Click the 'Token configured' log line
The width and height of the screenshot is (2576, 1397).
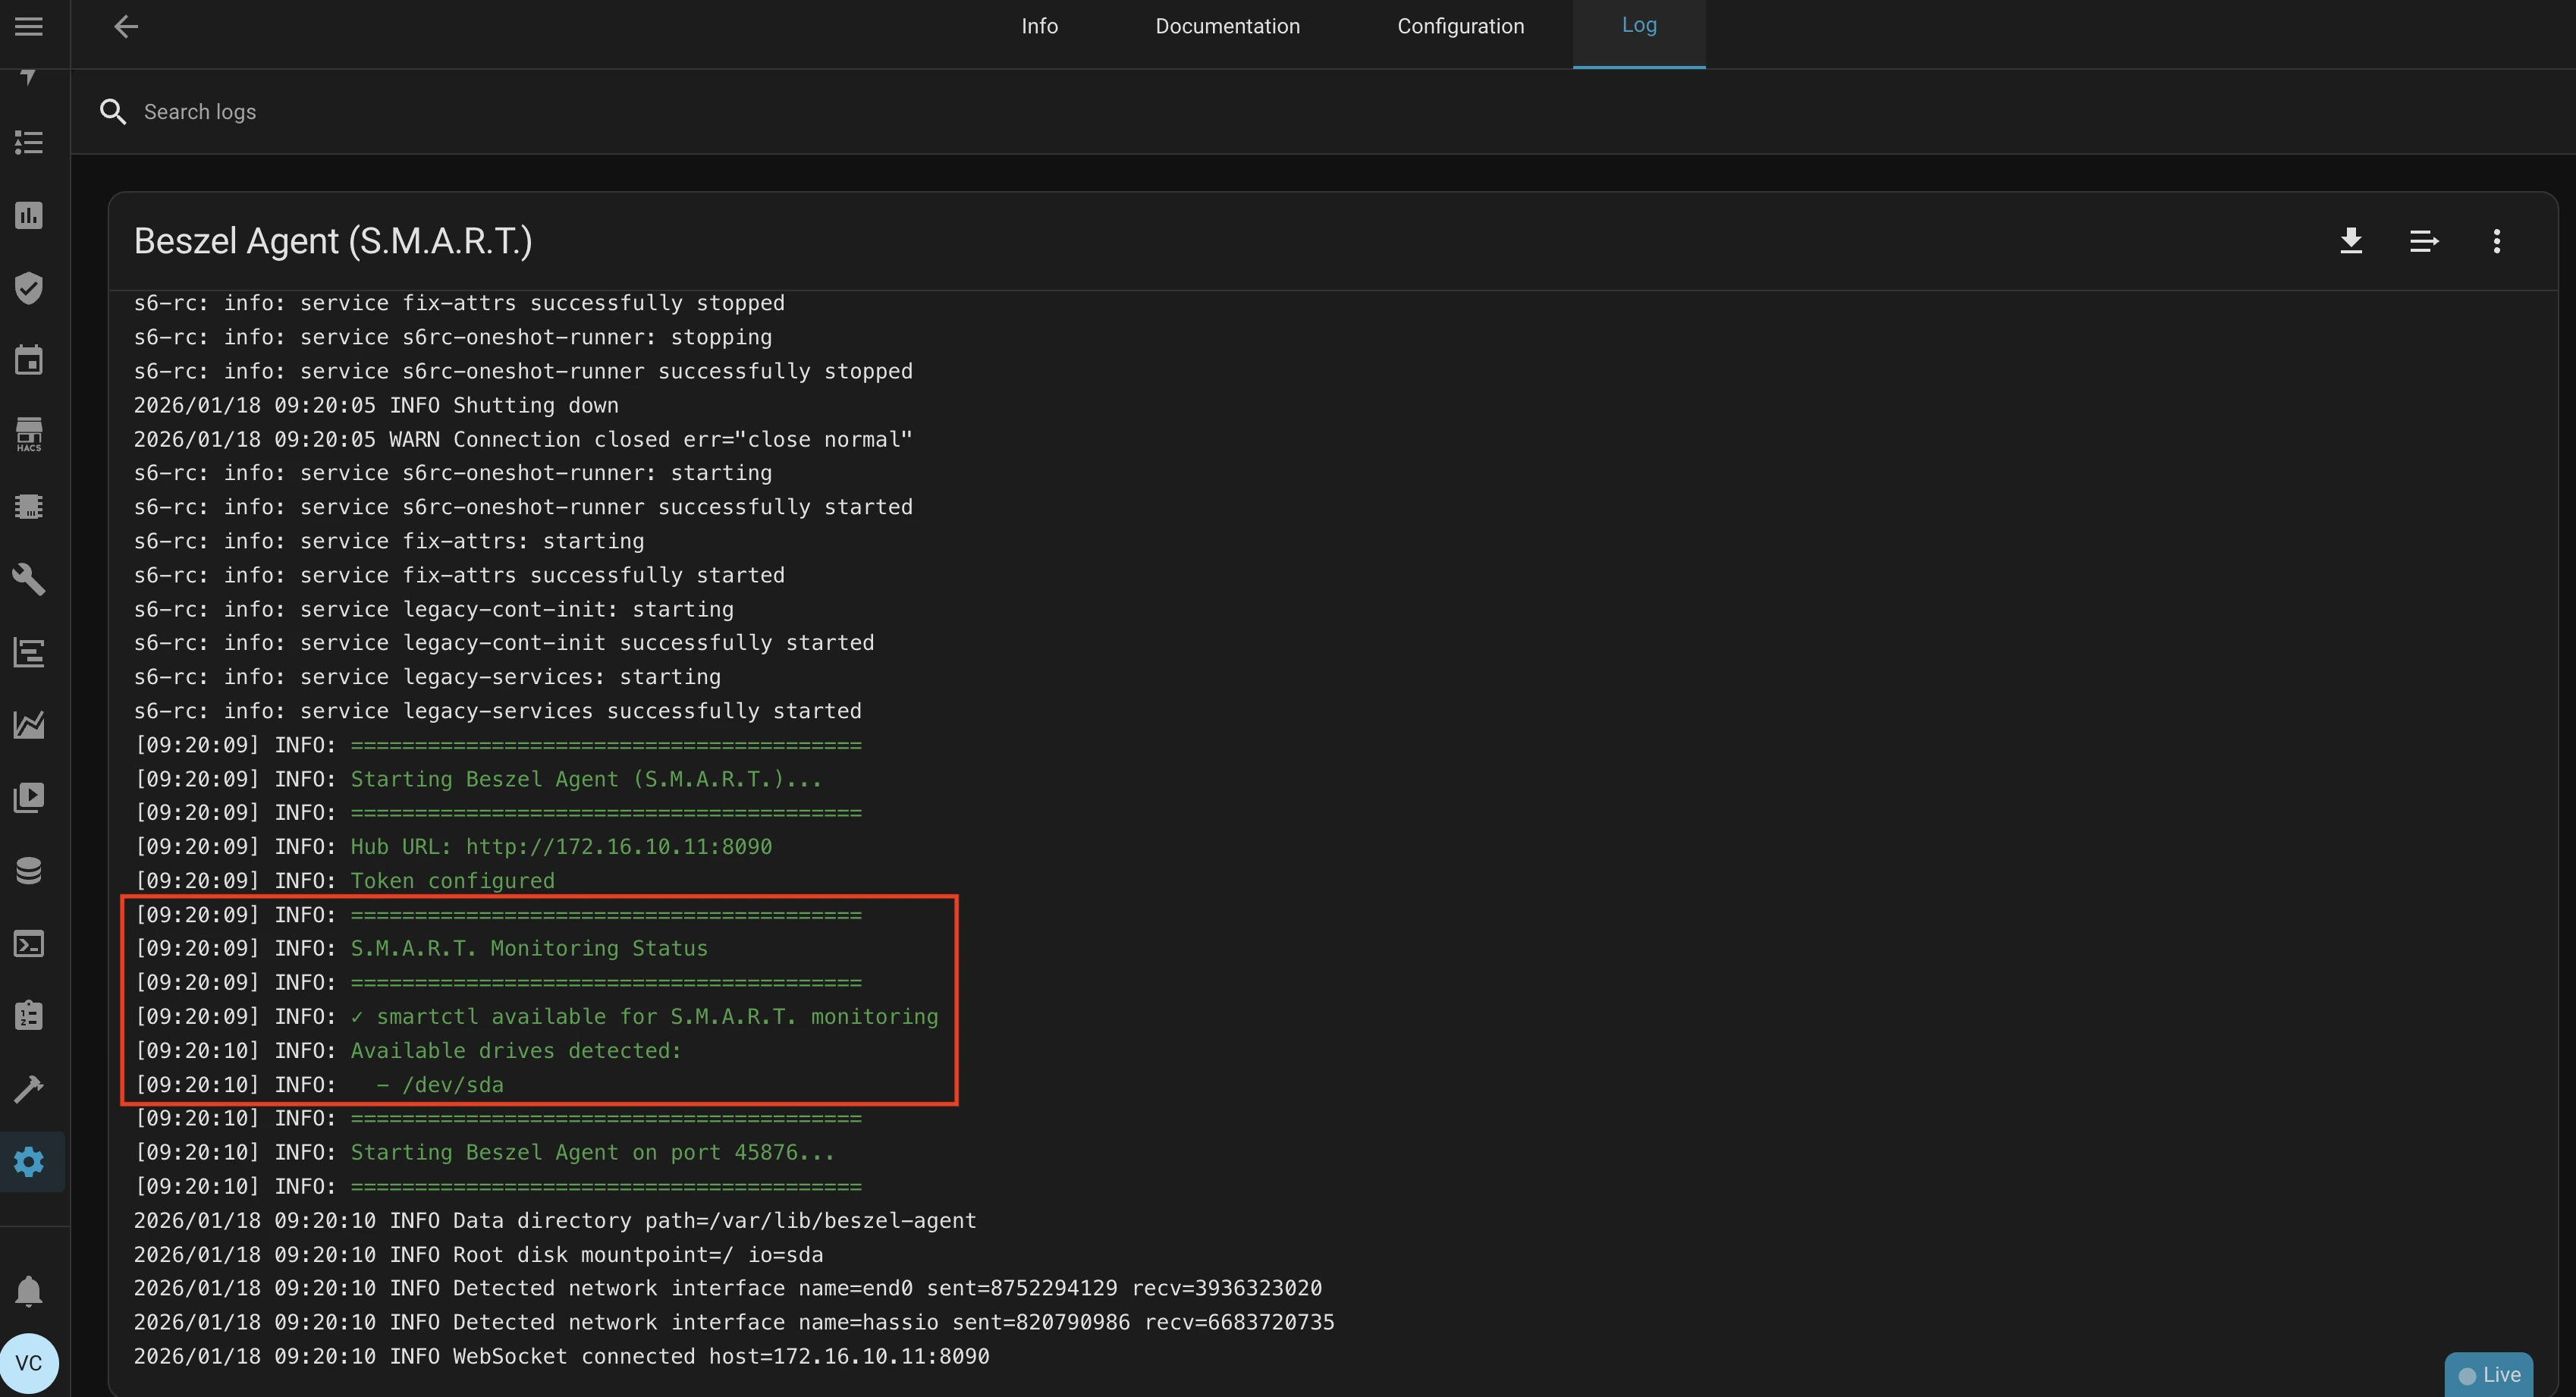(x=344, y=881)
